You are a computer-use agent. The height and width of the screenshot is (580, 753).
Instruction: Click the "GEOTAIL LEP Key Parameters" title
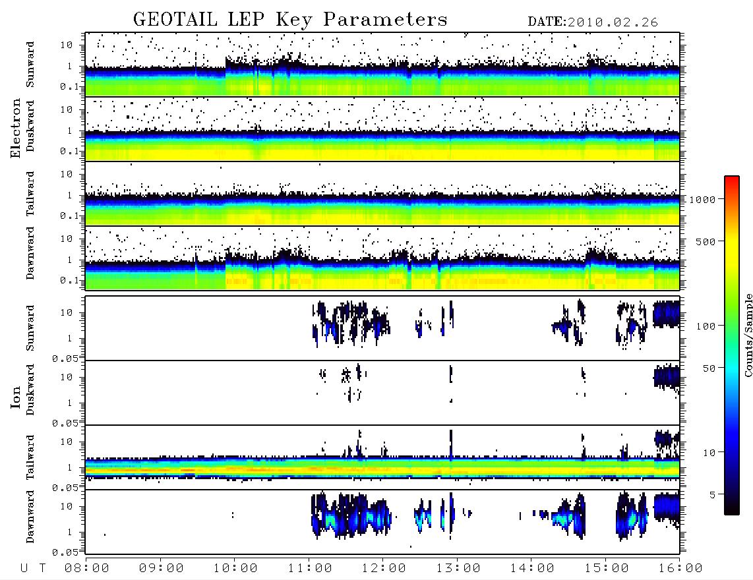click(x=290, y=20)
